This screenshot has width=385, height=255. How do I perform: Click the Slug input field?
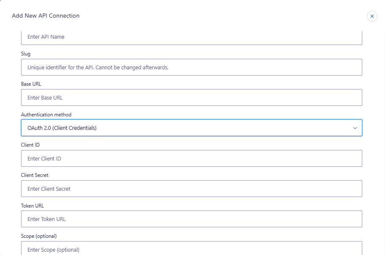[191, 67]
